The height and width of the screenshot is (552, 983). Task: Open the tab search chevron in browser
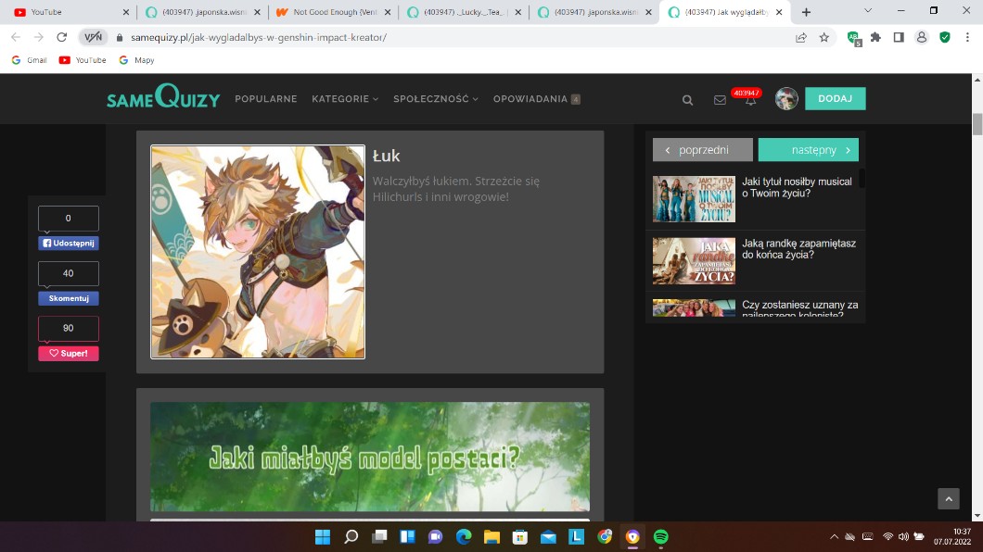point(867,11)
